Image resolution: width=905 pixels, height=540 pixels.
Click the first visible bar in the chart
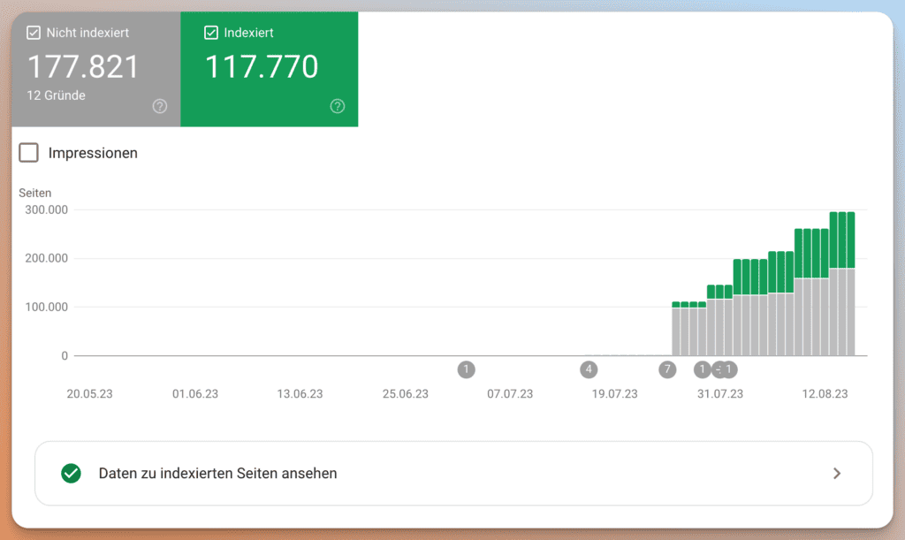pyautogui.click(x=676, y=331)
